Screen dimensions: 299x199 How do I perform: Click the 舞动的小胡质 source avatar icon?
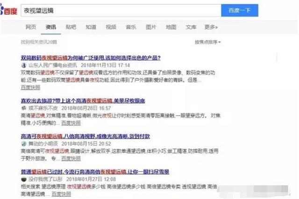click(x=24, y=143)
